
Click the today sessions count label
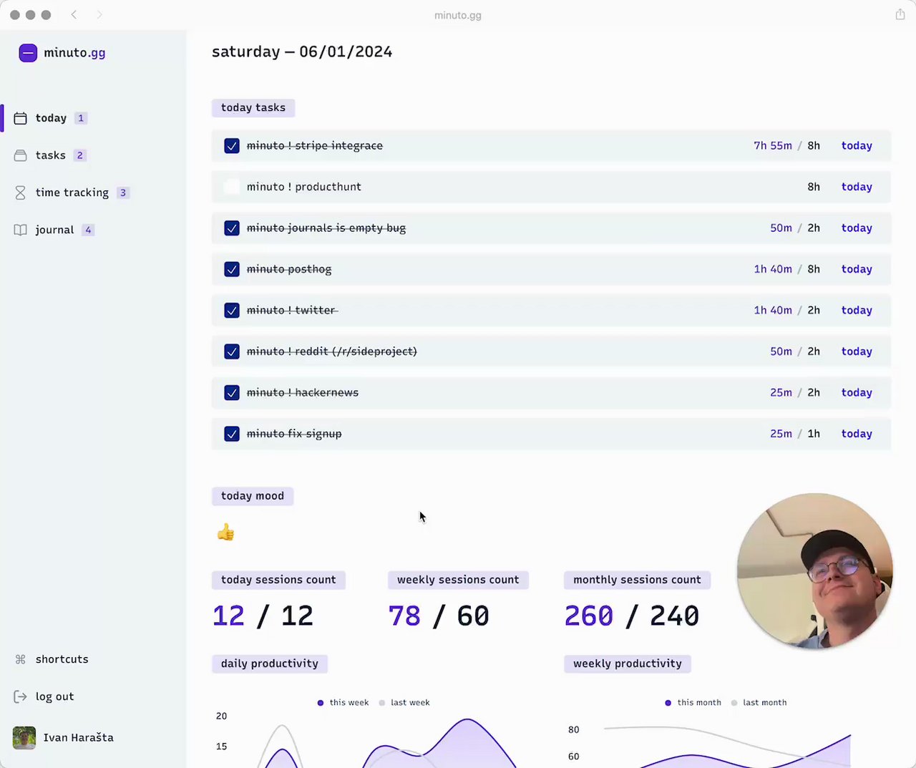pyautogui.click(x=278, y=580)
